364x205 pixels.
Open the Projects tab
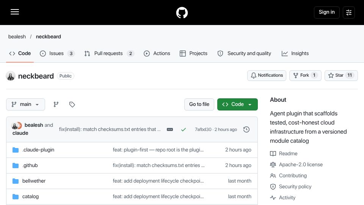(x=193, y=54)
